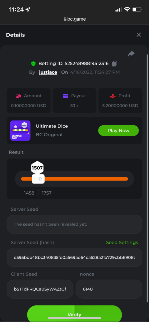Viewport: 149px width, 322px height.
Task: Tap the unrevealed Server Seed field
Action: click(x=74, y=224)
